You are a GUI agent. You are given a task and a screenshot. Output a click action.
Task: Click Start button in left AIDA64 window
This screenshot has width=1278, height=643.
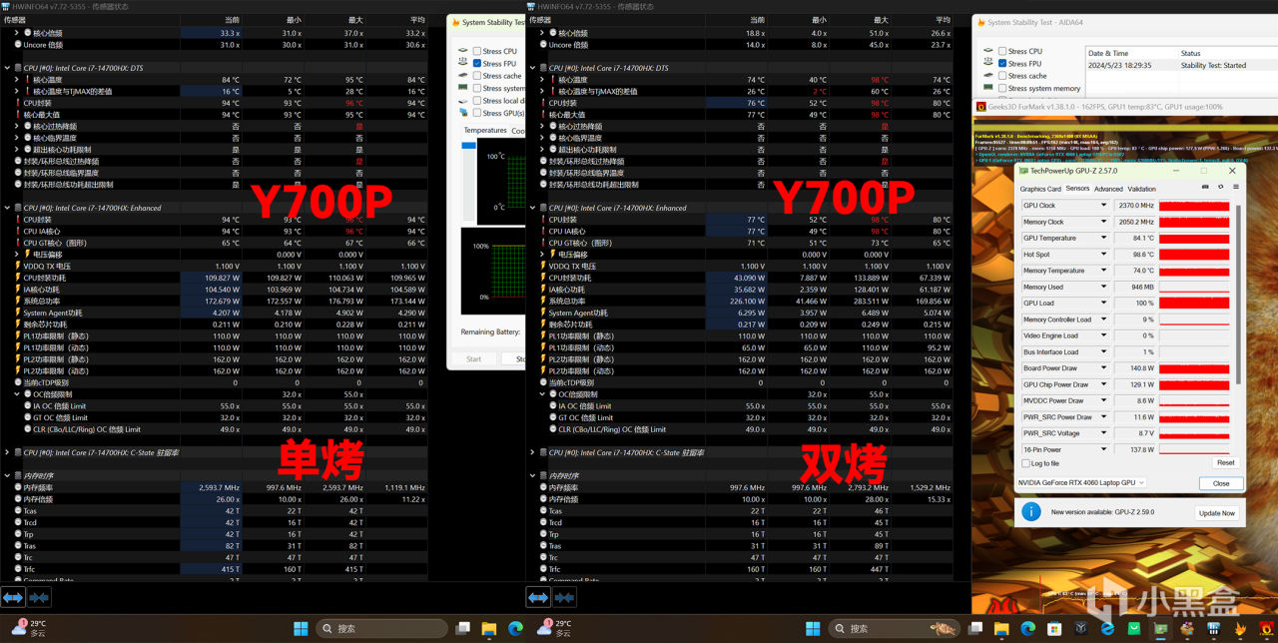pyautogui.click(x=473, y=359)
